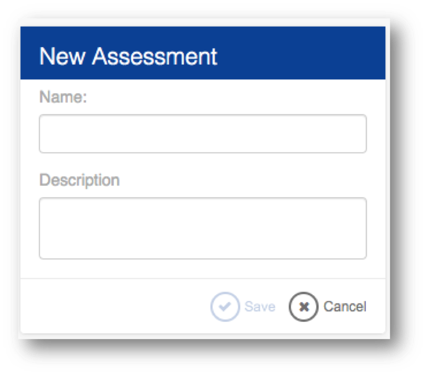
Task: Click the New Assessment dialog title
Action: (x=128, y=56)
